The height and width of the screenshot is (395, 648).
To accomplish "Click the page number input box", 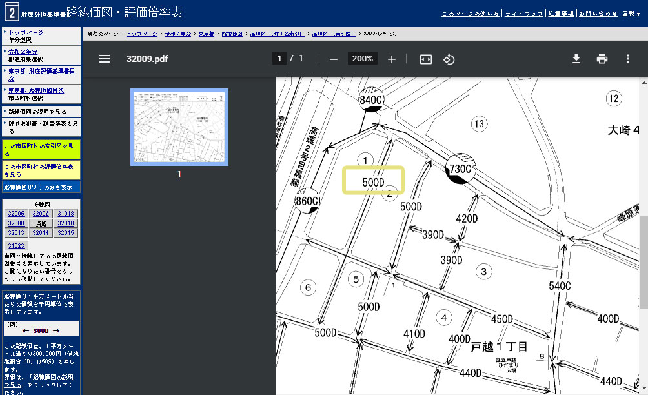I will (x=279, y=59).
